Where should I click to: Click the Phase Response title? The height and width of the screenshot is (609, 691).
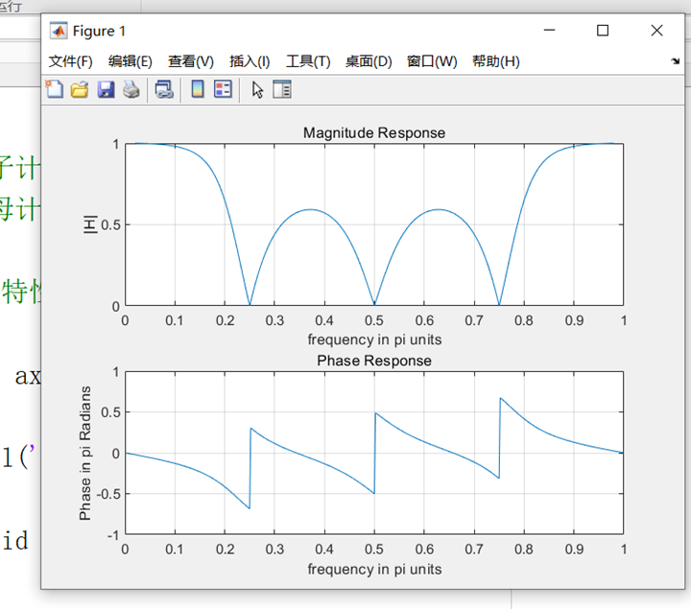(x=374, y=361)
